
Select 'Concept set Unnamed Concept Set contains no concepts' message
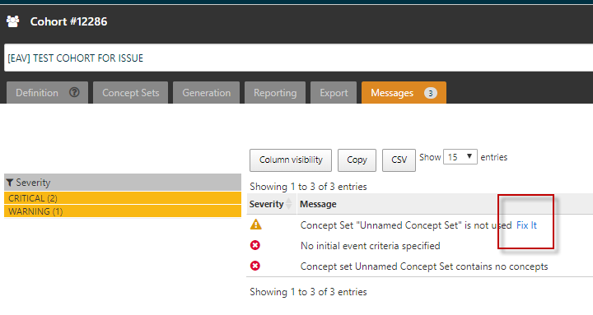424,266
